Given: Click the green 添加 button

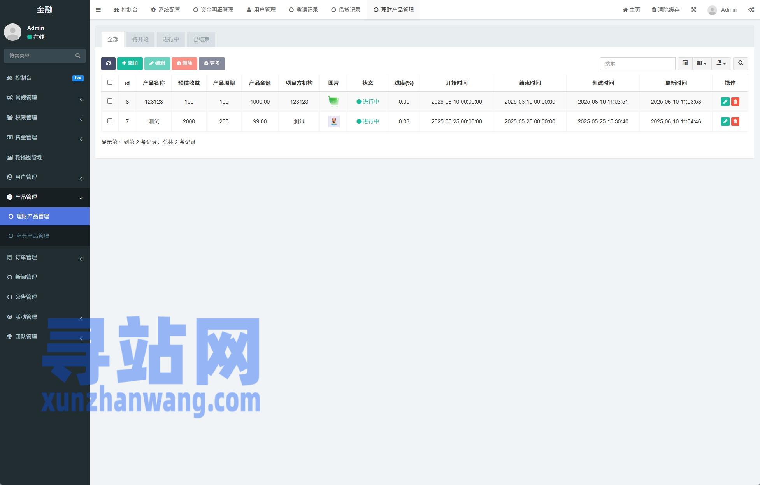Looking at the screenshot, I should click(x=130, y=63).
